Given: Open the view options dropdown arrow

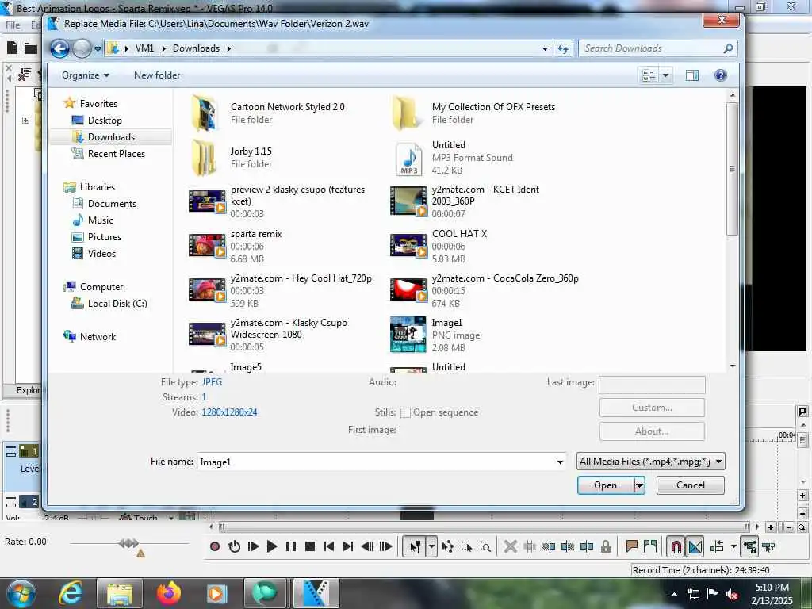Looking at the screenshot, I should click(x=665, y=75).
